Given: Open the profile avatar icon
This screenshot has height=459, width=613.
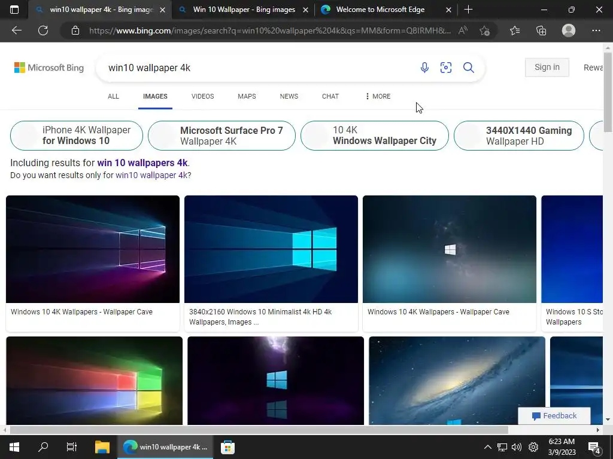Looking at the screenshot, I should click(569, 30).
